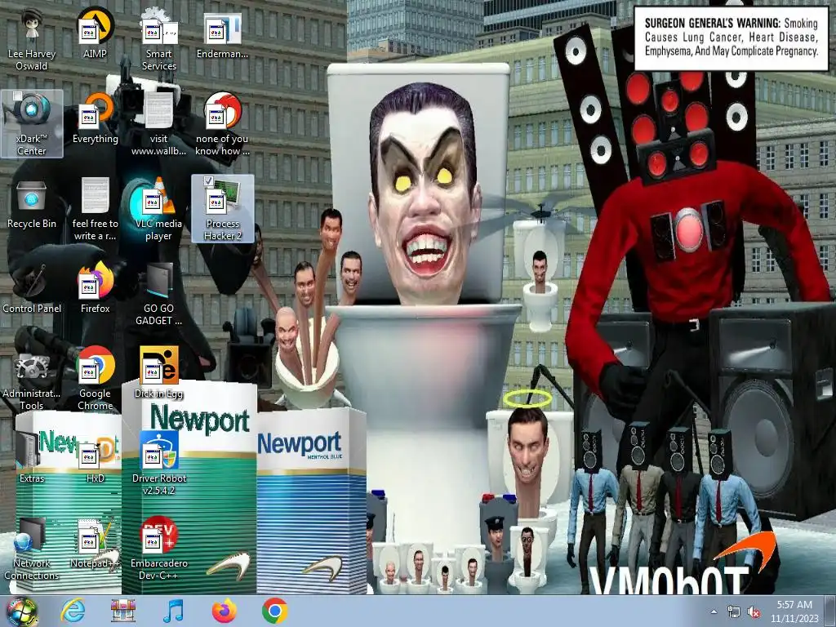Launch Embarcadero Dev-C++ shortcut
The height and width of the screenshot is (627, 836).
click(158, 549)
